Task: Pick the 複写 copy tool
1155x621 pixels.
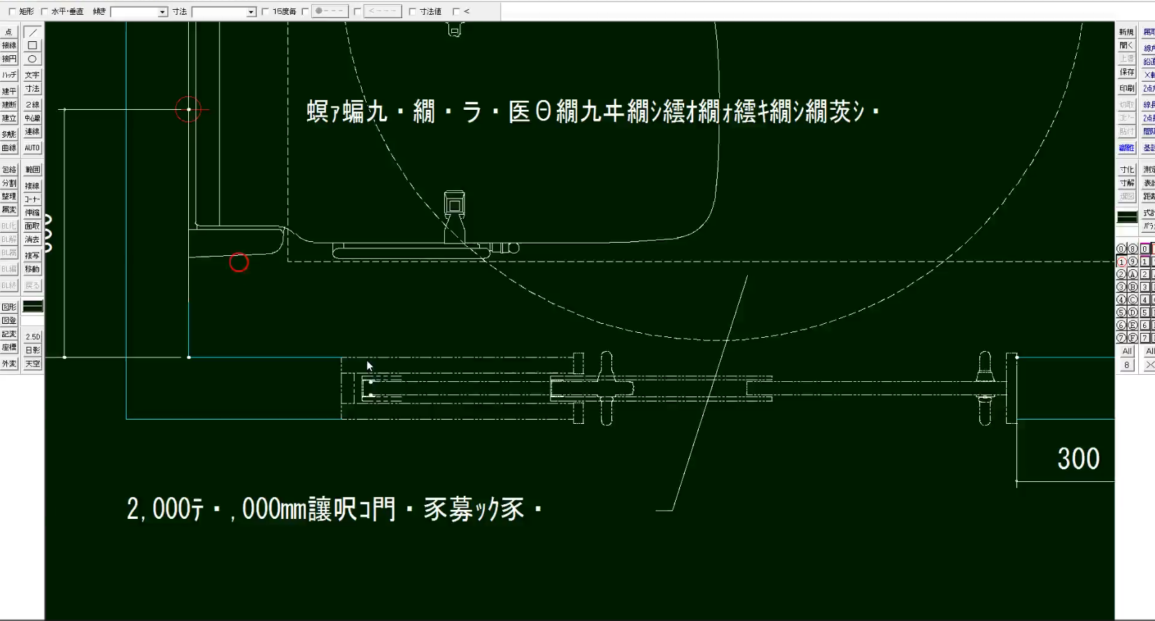Action: point(32,255)
